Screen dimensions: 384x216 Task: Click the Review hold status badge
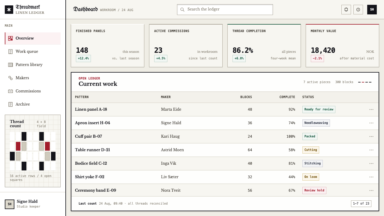click(x=314, y=190)
